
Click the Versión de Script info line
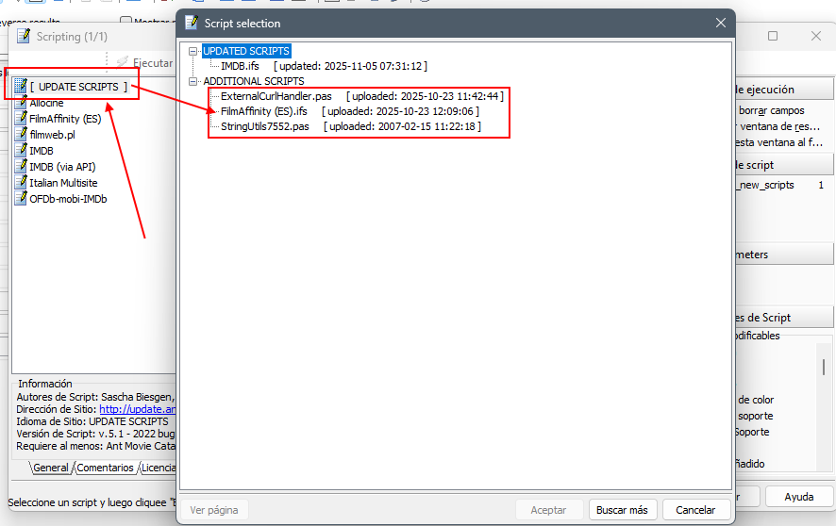tap(95, 434)
